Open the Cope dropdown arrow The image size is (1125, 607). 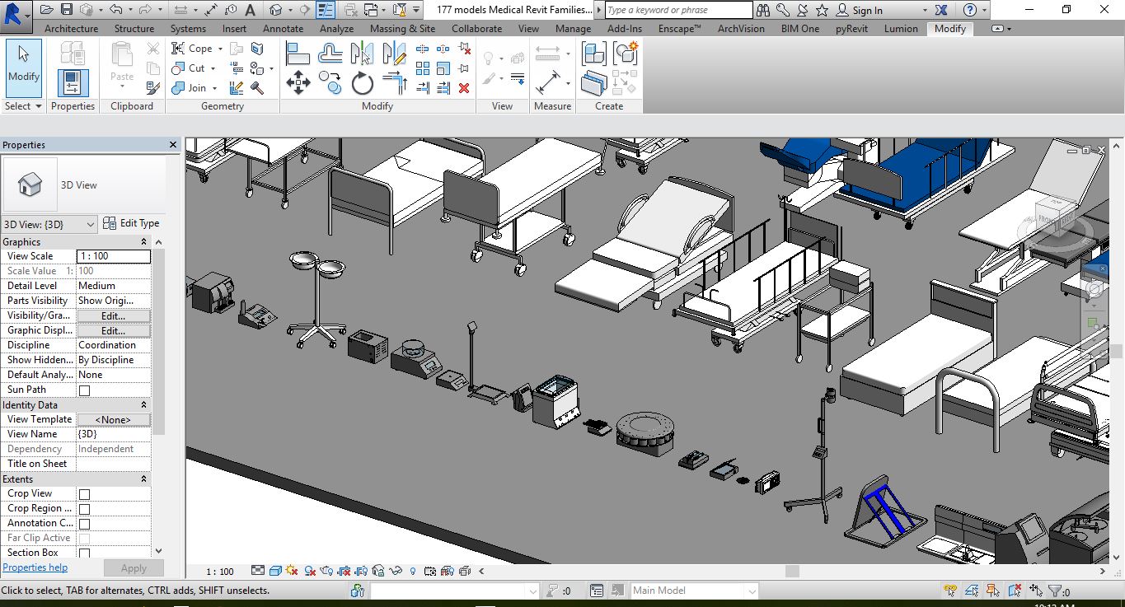218,49
